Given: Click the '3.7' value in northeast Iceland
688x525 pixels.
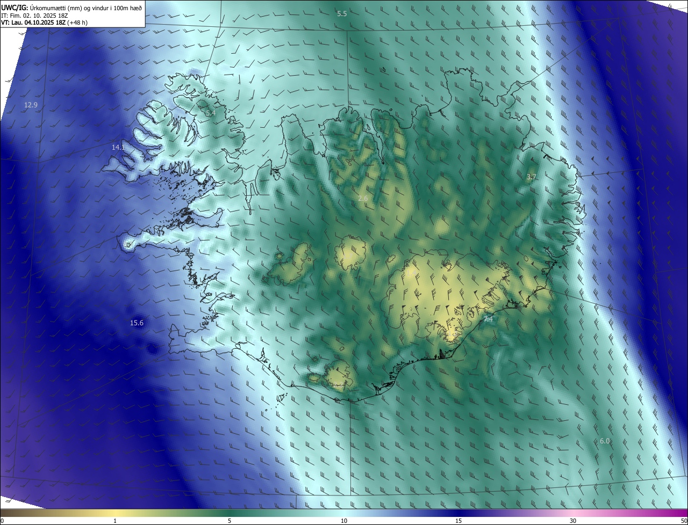Looking at the screenshot, I should click(532, 177).
